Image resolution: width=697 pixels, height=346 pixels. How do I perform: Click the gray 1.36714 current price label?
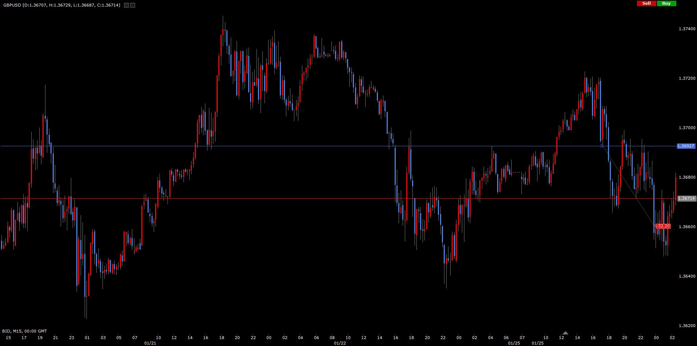[x=686, y=199]
